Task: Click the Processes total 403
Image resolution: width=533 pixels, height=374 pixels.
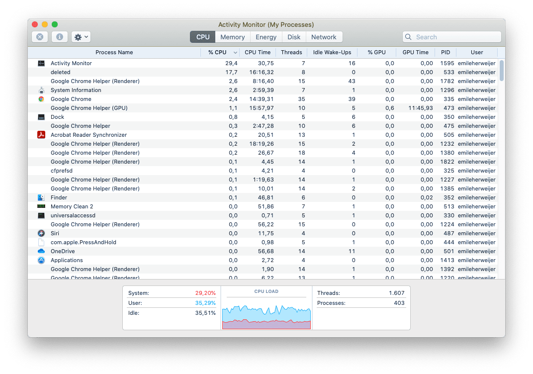Action: [399, 303]
